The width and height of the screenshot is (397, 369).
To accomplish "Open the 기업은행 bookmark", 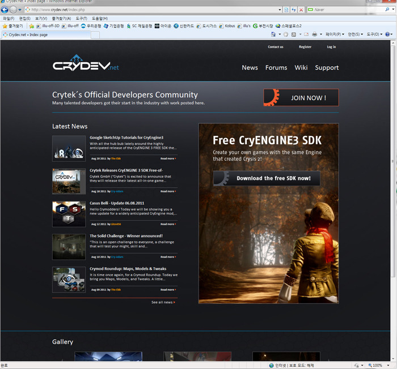I will [113, 26].
